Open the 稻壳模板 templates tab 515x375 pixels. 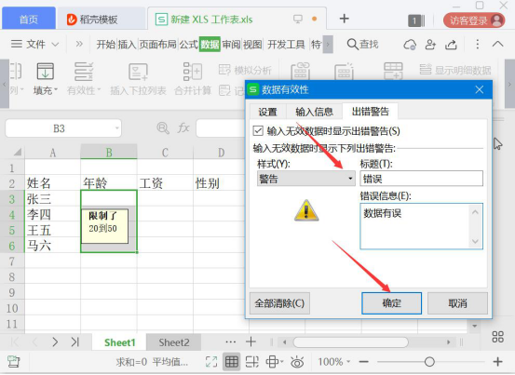pos(102,20)
